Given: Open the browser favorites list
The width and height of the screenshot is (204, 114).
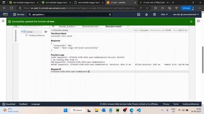Looking at the screenshot, I should pos(163,8).
